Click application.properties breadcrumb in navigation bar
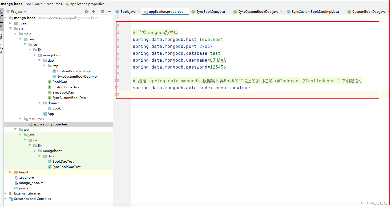Image resolution: width=391 pixels, height=207 pixels. pyautogui.click(x=85, y=4)
